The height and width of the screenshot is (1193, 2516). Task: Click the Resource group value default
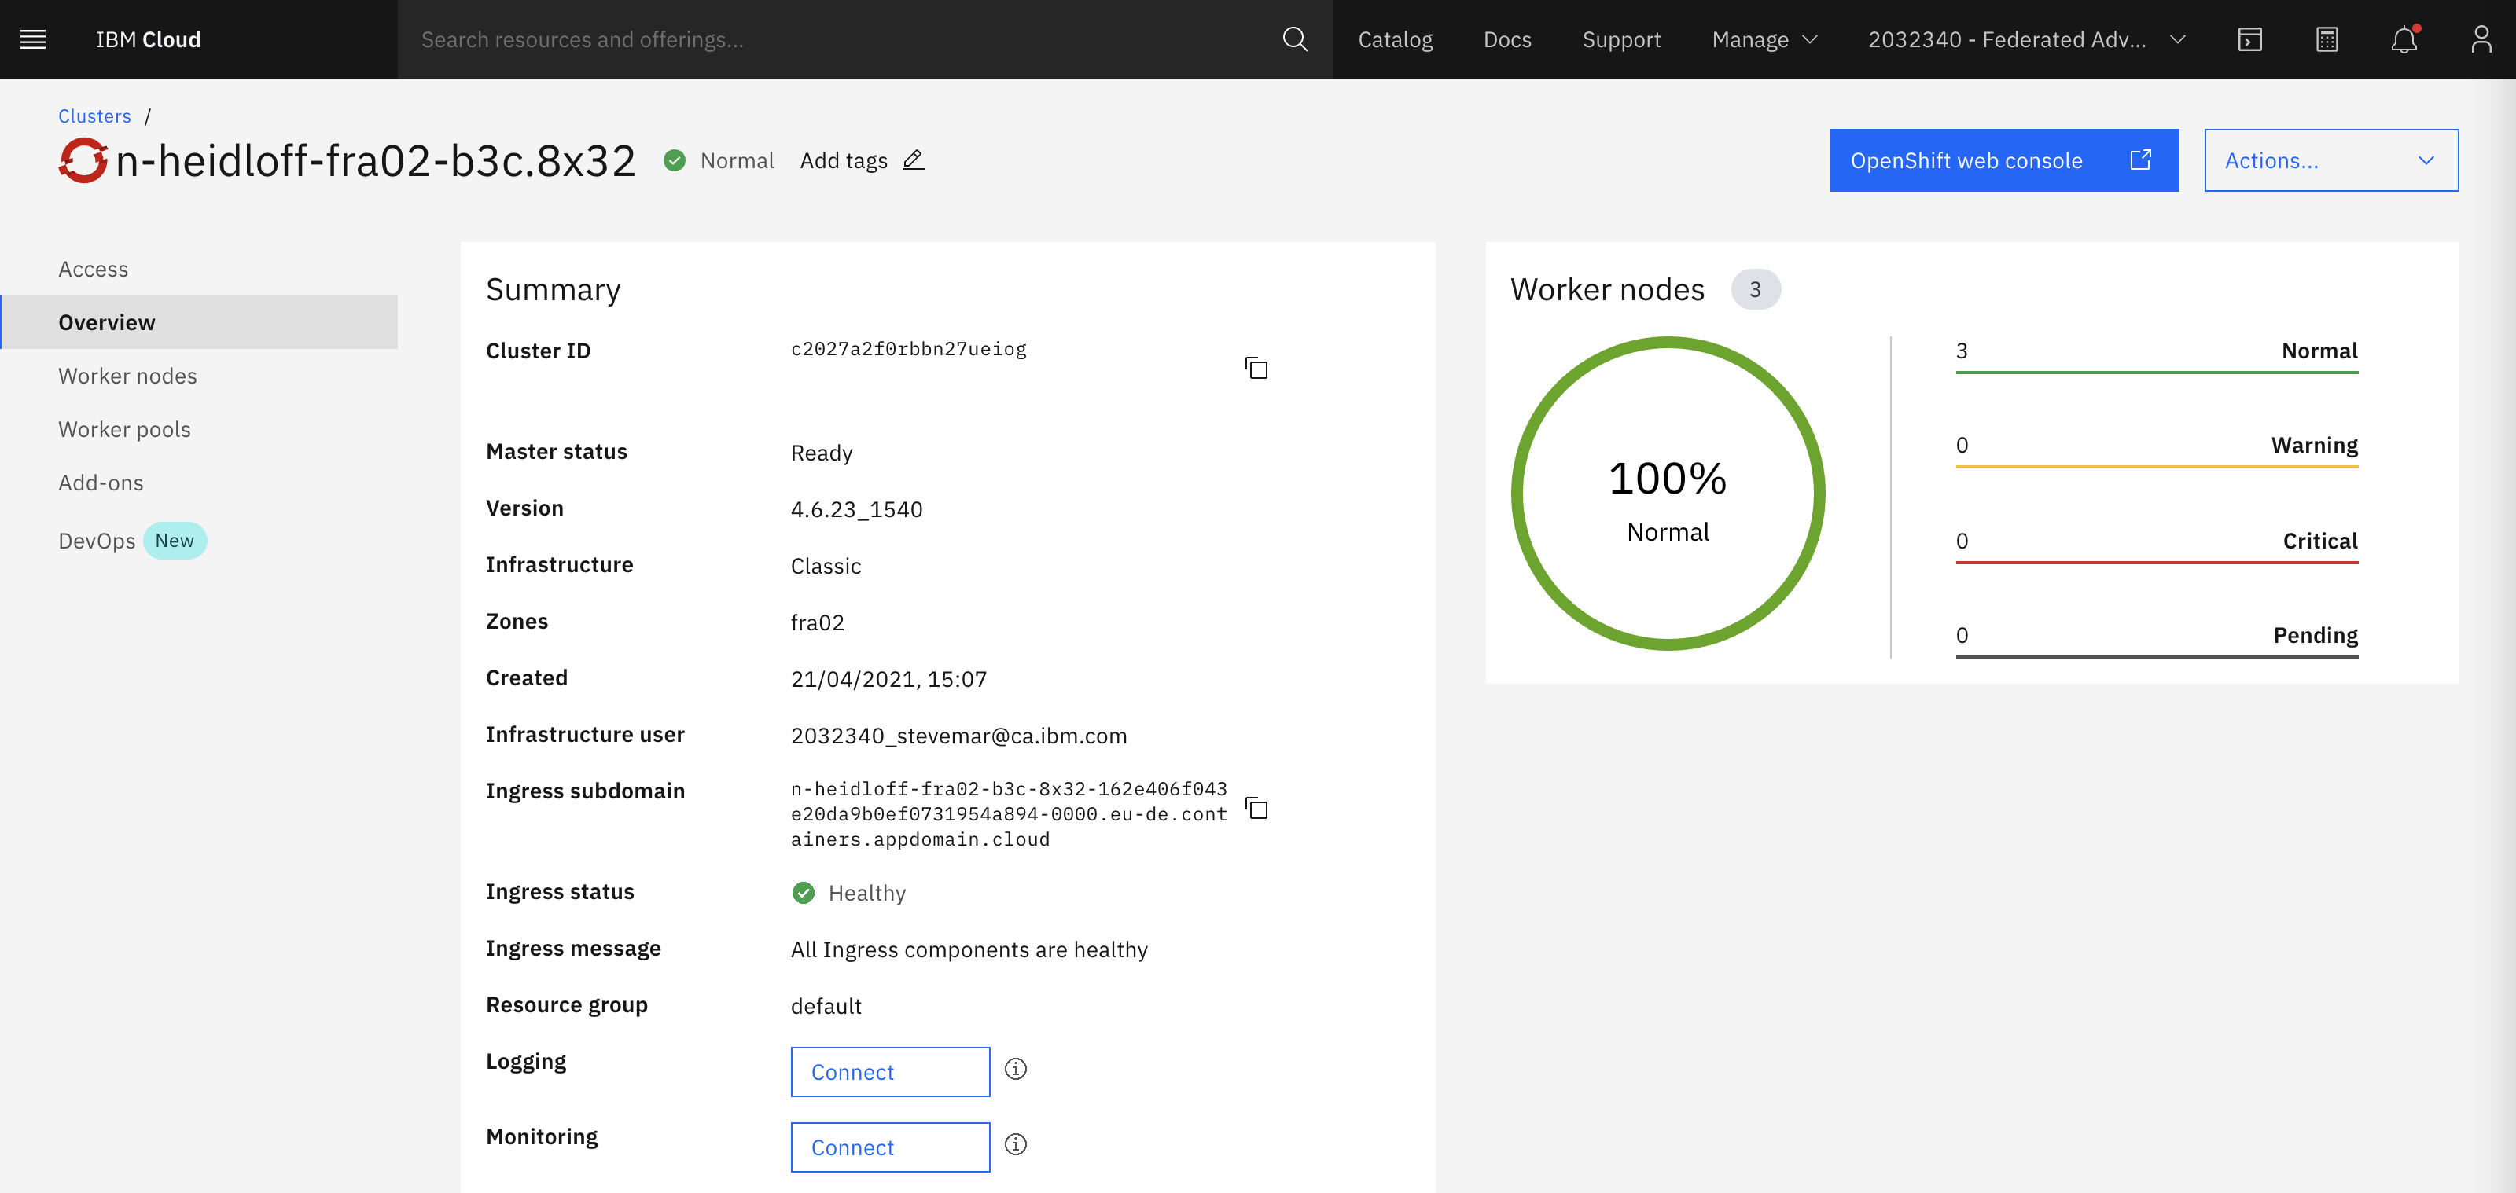826,1005
